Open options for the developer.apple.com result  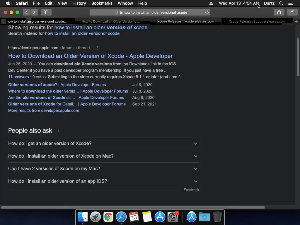[97, 48]
